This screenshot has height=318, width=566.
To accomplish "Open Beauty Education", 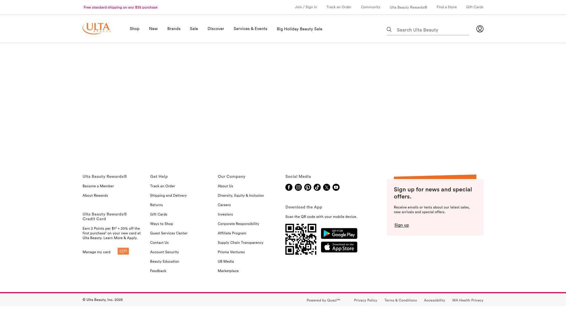I will (x=164, y=261).
